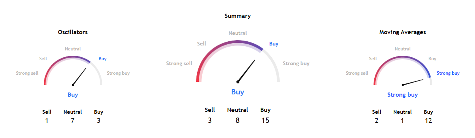This screenshot has width=475, height=138.
Task: Select the Strong buy result under Moving Averages
Action: pos(402,95)
